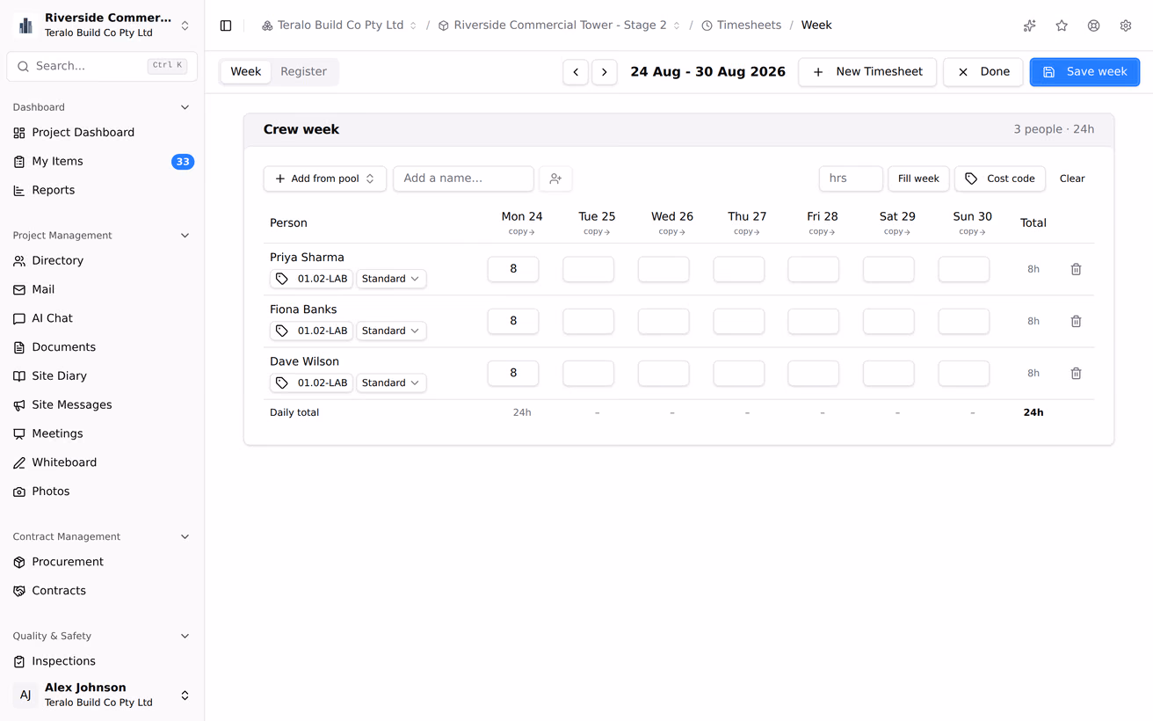Click the add person icon button
The height and width of the screenshot is (721, 1153).
pos(555,178)
